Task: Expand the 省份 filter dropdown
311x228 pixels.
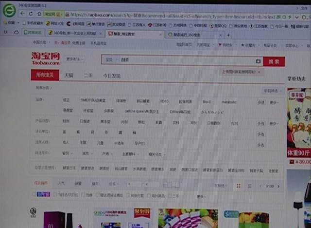Action: pyautogui.click(x=67, y=153)
